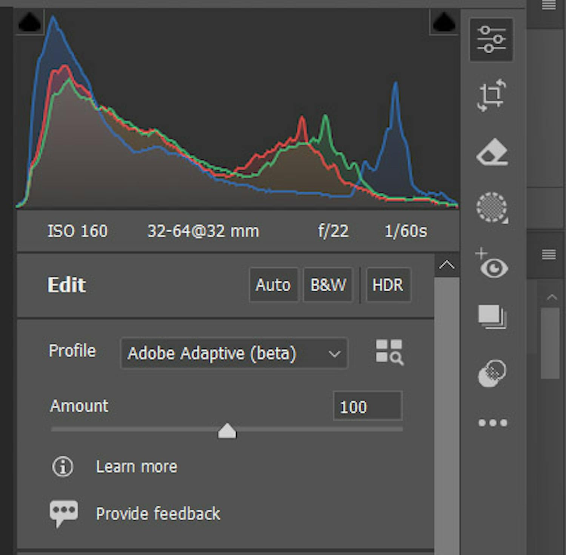Open the Learn more link
Screen dimensions: 566x555
click(x=137, y=466)
